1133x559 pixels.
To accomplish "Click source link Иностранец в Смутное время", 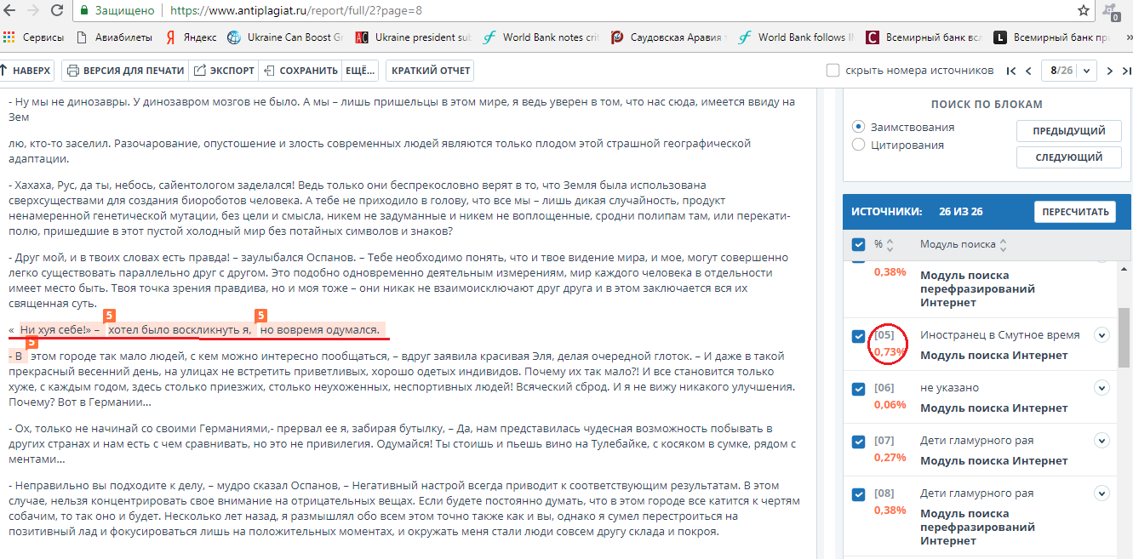I will click(1000, 335).
